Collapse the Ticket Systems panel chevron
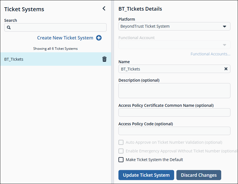This screenshot has width=238, height=184. [x=104, y=8]
